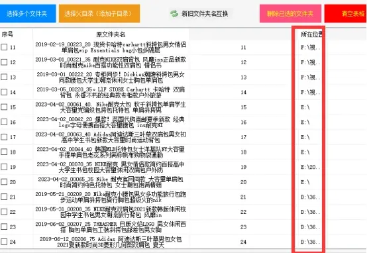Select the THRASHER folder name in row 23

pyautogui.click(x=111, y=227)
